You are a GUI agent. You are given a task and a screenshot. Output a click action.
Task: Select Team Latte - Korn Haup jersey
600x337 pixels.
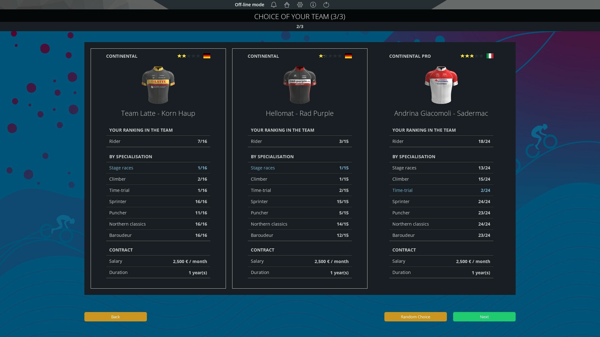pyautogui.click(x=158, y=84)
